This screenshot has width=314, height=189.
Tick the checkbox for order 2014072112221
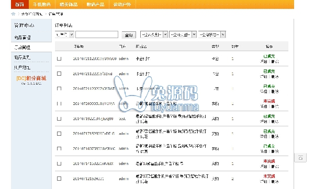(x=59, y=74)
